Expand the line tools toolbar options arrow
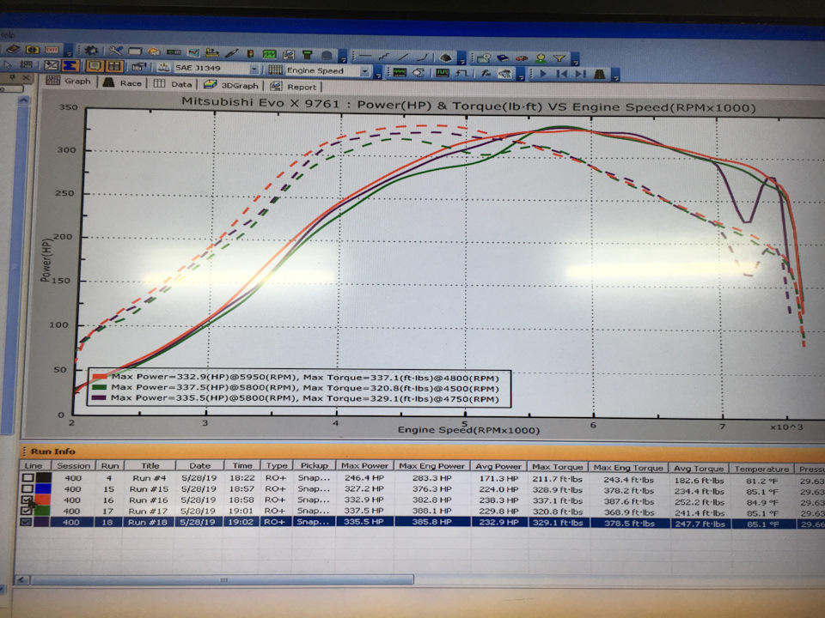Screen dimensions: 825x618 coord(461,58)
